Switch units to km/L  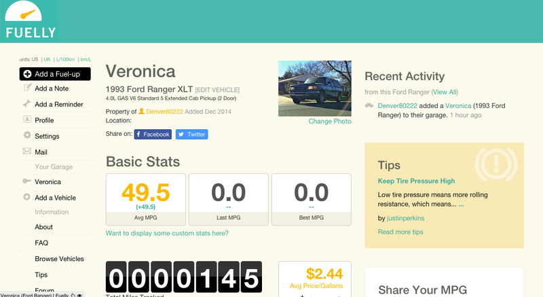(86, 59)
